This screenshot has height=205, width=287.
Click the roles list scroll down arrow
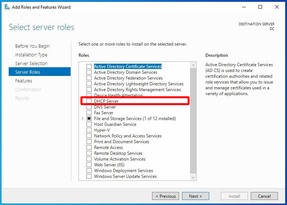pos(193,178)
